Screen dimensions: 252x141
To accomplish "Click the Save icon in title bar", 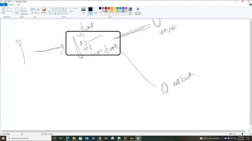I will [5, 2].
